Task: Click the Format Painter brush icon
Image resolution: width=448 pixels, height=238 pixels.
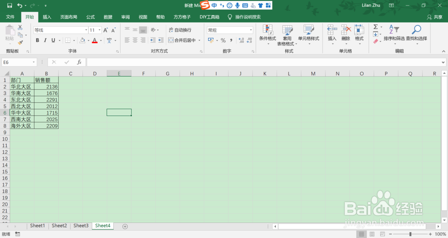Action: point(20,43)
